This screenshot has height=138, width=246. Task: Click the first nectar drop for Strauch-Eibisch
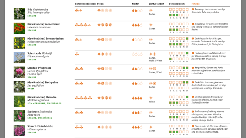[133, 127]
